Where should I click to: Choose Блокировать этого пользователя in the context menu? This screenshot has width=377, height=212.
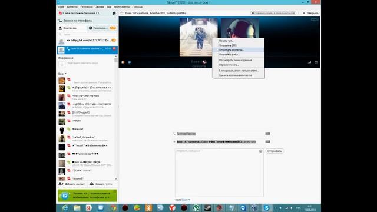pyautogui.click(x=238, y=71)
